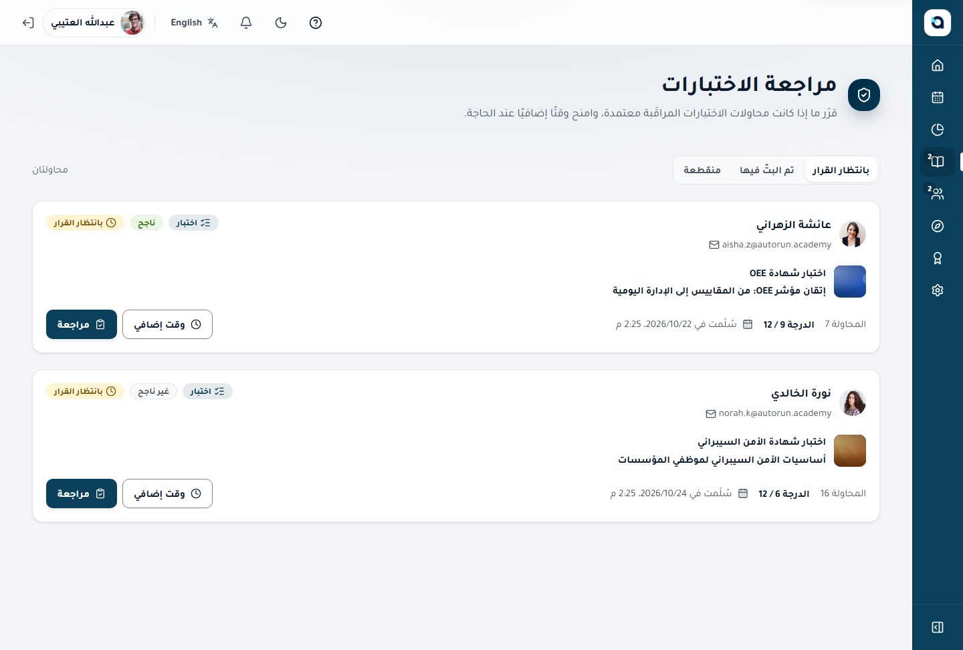Click بانتظار القرار badge on نورة الخالدي card
963x650 pixels.
pyautogui.click(x=85, y=391)
